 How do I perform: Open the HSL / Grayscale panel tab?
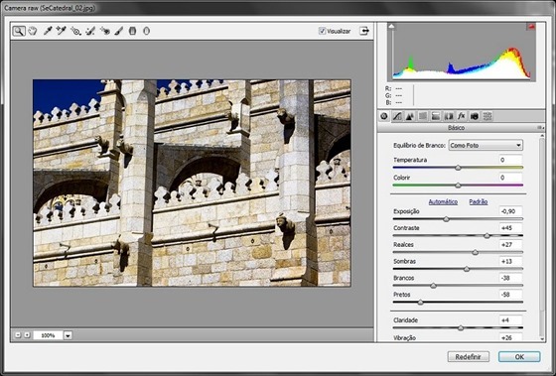click(x=423, y=116)
